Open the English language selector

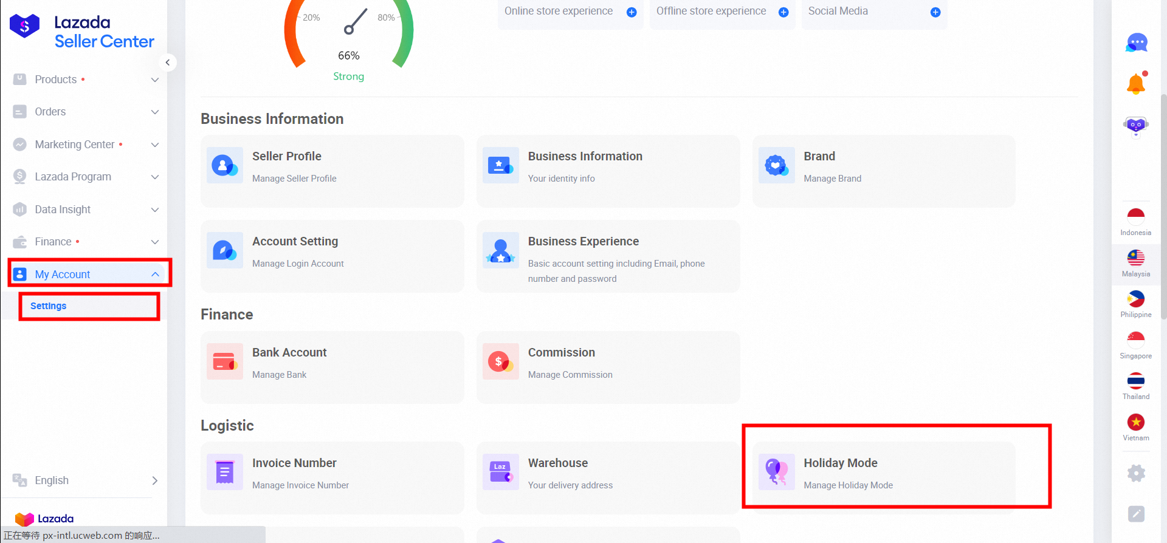(85, 480)
